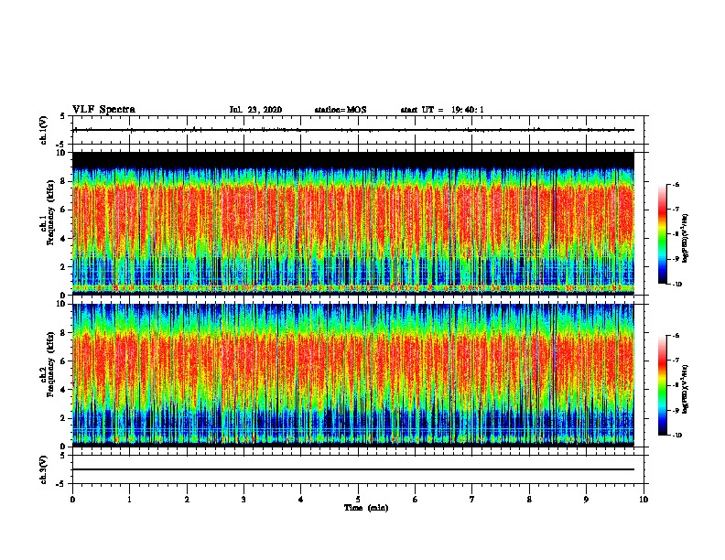Viewport: 725px width, 560px height.
Task: Select the date text "Jul. 23, 2020"
Action: point(255,110)
